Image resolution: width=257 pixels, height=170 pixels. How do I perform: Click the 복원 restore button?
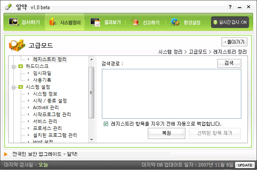(167, 133)
